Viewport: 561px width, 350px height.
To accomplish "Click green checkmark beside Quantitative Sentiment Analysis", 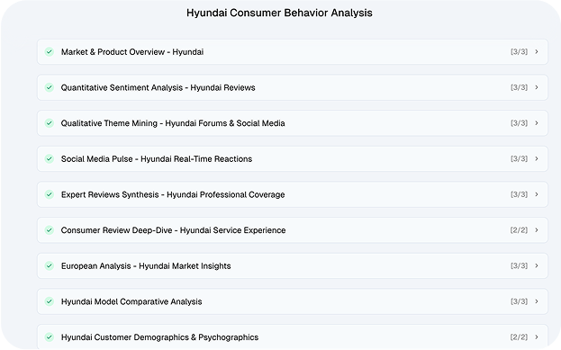I will tap(50, 87).
